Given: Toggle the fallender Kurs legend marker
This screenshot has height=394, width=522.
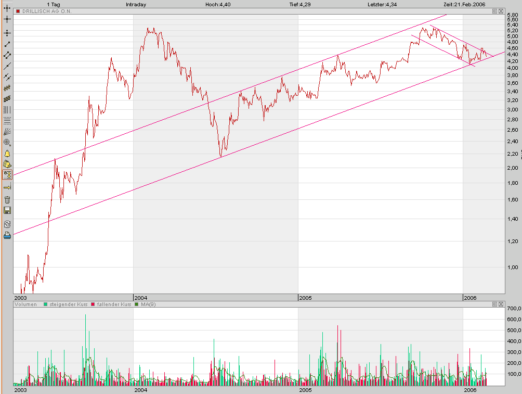Looking at the screenshot, I should pos(93,304).
